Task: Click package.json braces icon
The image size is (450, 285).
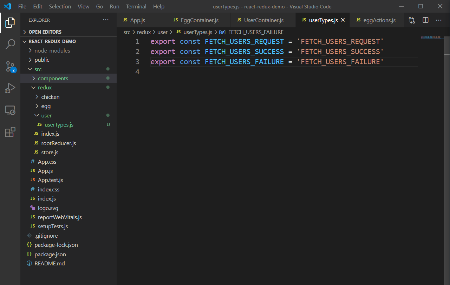Action: tap(30, 254)
